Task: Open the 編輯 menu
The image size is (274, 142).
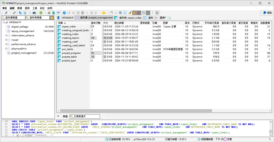Action: (x=12, y=8)
